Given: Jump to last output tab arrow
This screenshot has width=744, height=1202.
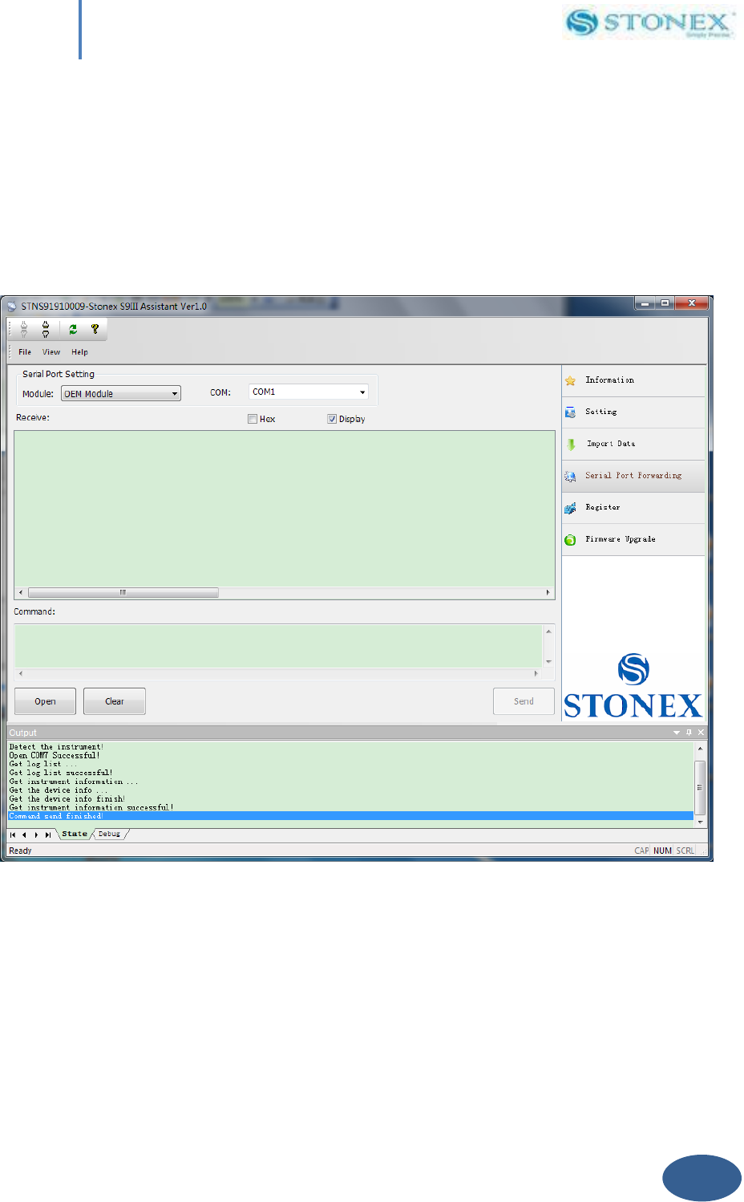Looking at the screenshot, I should 48,834.
